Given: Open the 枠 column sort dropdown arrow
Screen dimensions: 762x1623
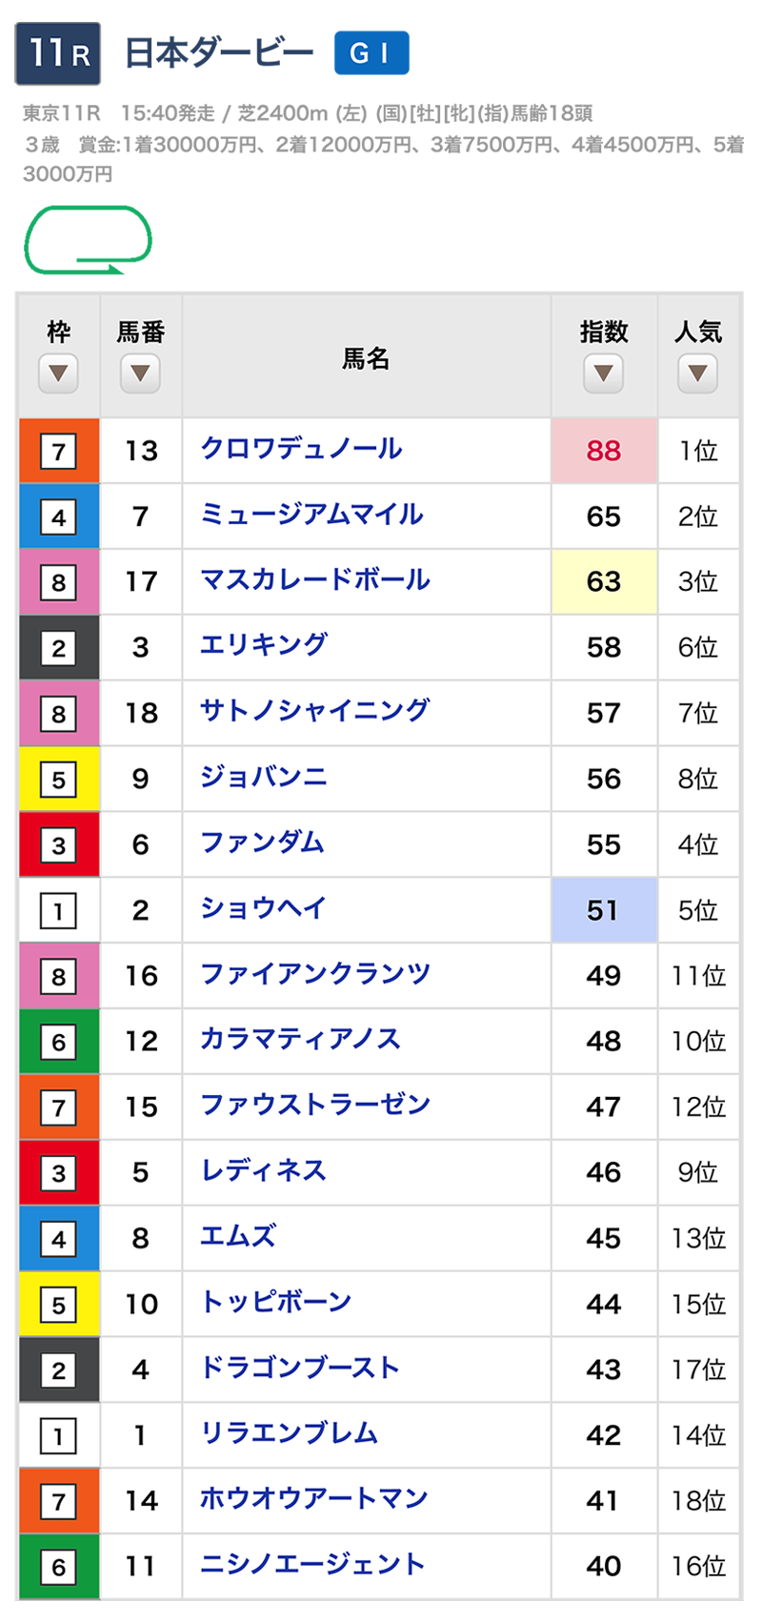Looking at the screenshot, I should pyautogui.click(x=59, y=373).
